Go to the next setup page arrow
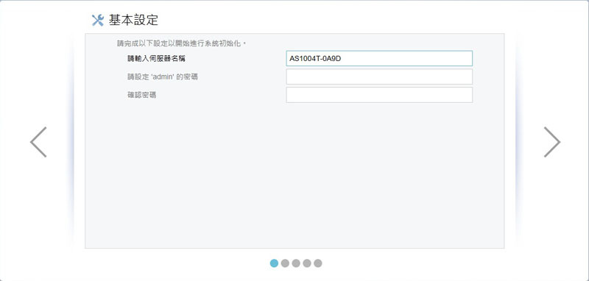The image size is (589, 281). (x=551, y=142)
